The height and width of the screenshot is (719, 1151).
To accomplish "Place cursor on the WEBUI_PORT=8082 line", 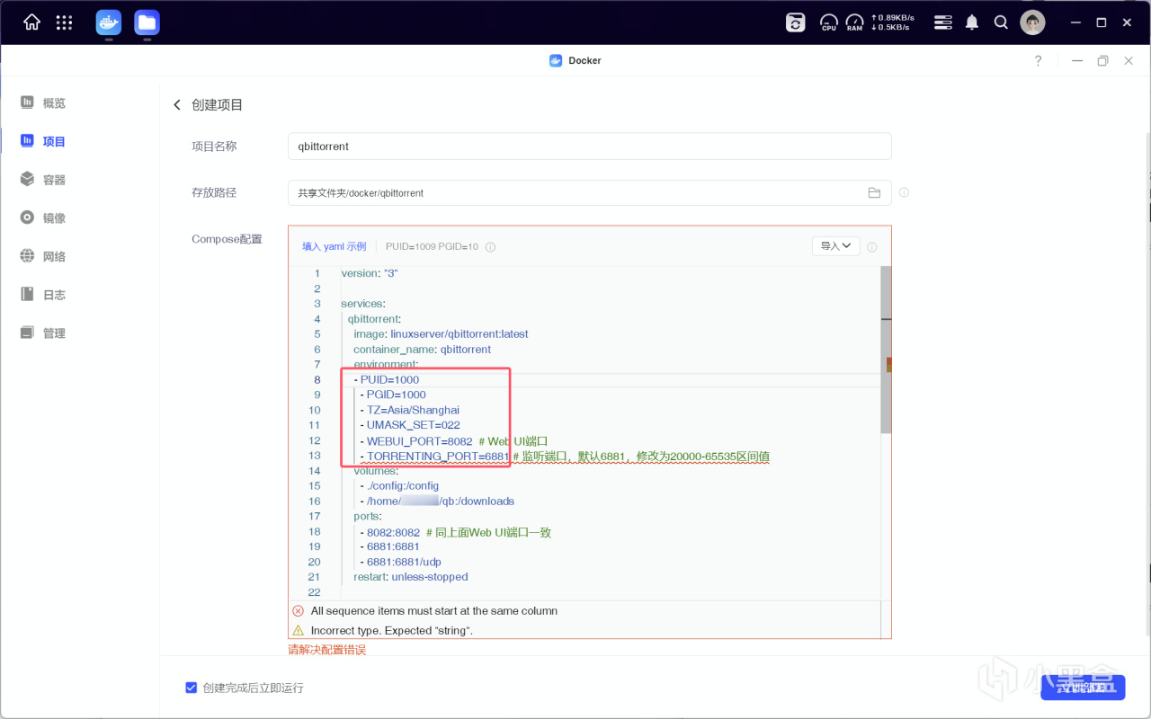I will click(454, 441).
